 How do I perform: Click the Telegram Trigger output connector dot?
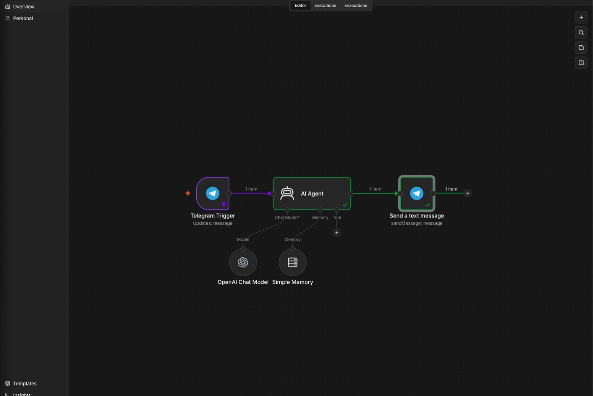point(229,193)
